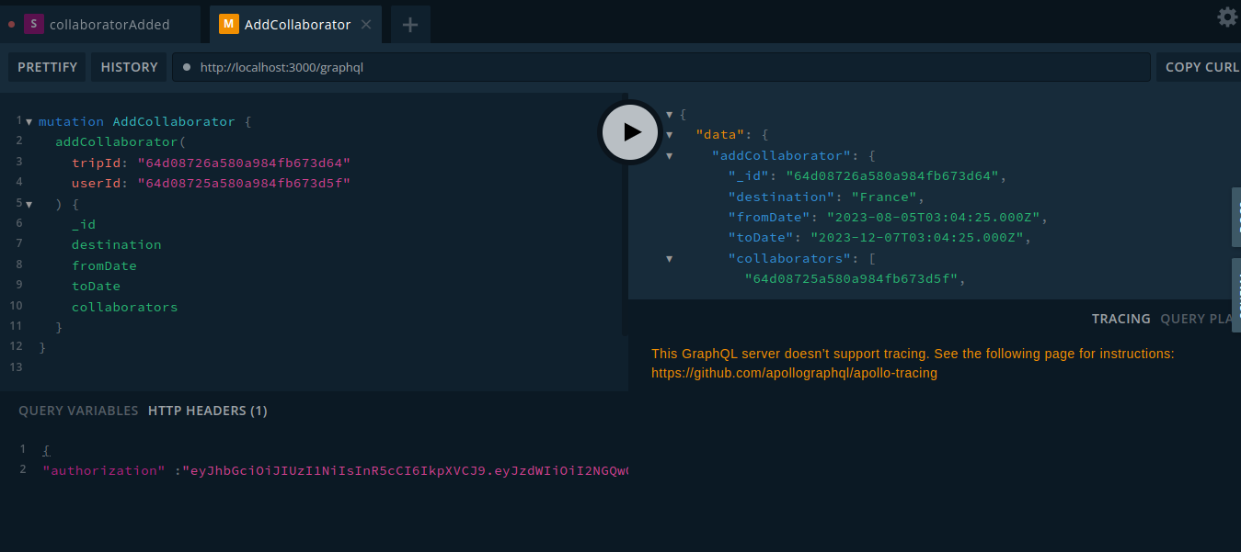Collapse the "data" object in response
Screen dimensions: 1241x552
670,135
